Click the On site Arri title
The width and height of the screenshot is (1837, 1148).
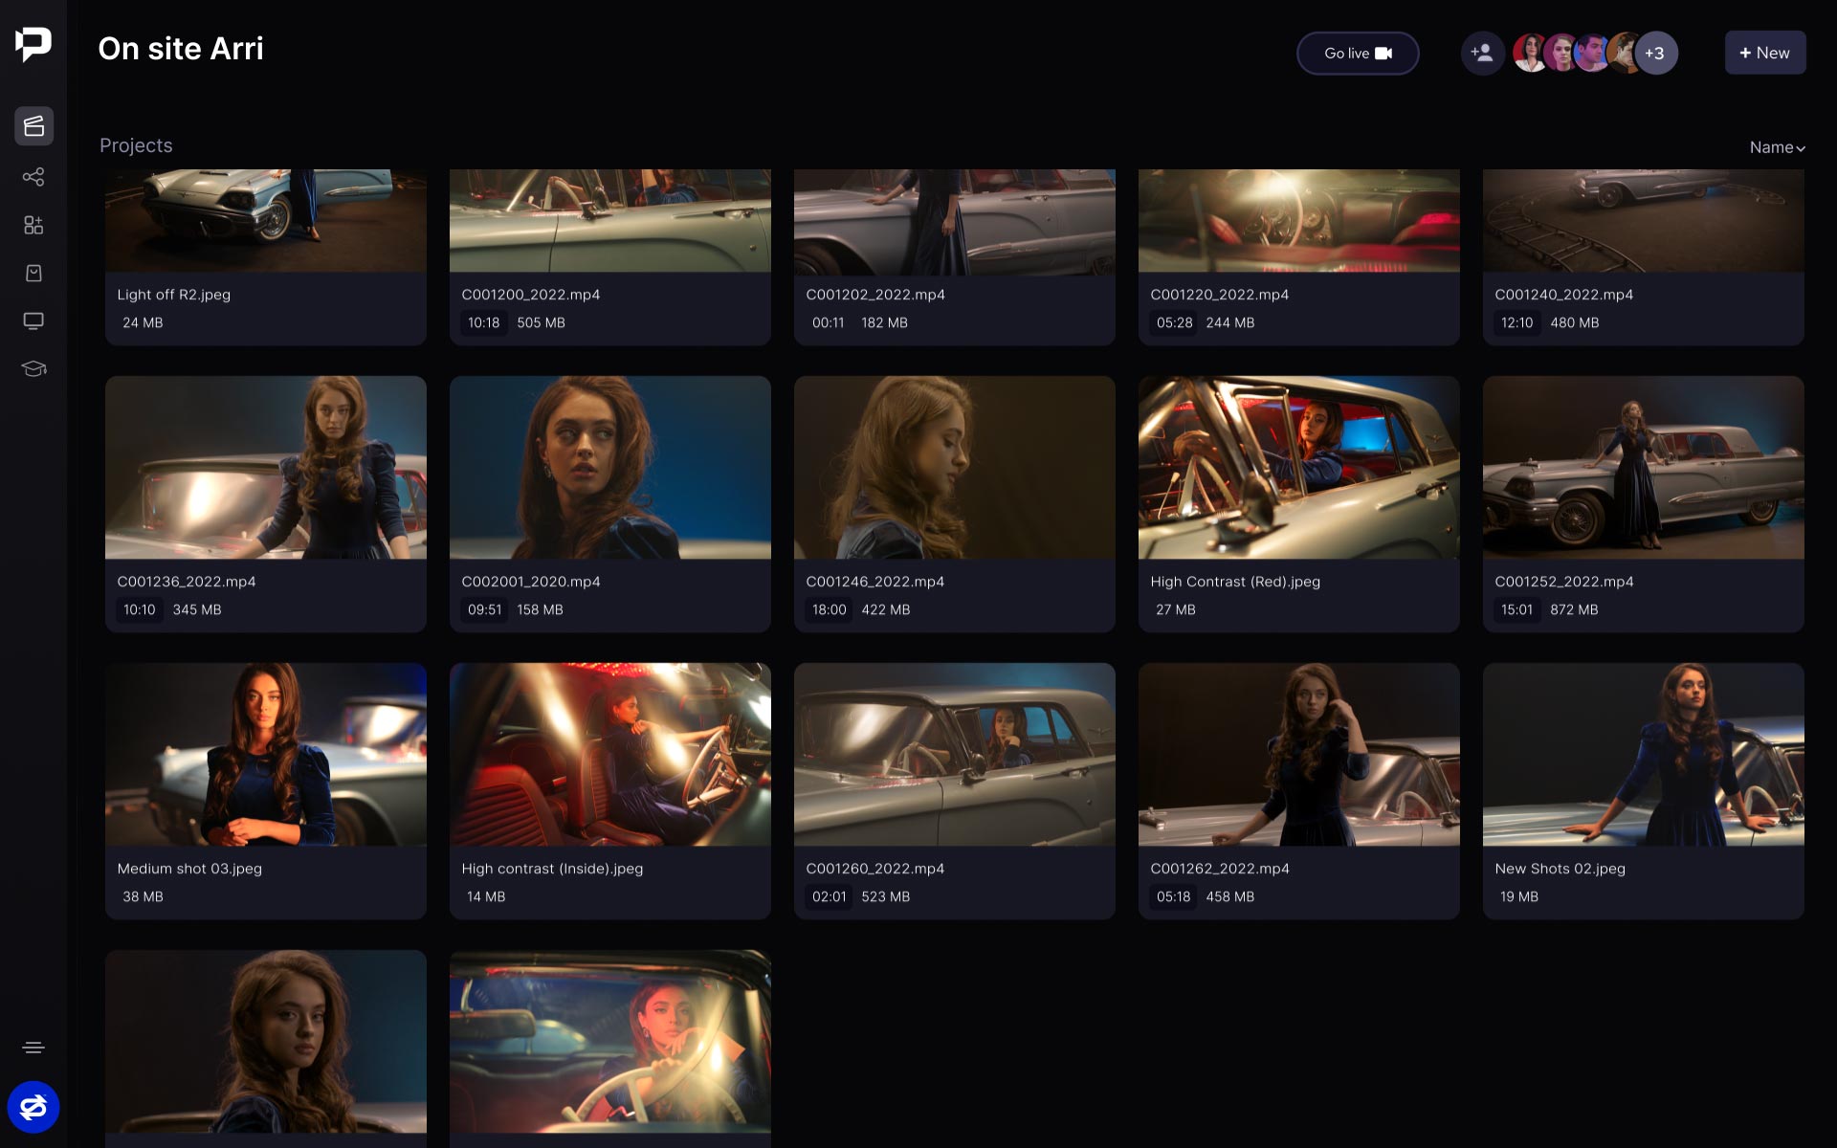[181, 49]
